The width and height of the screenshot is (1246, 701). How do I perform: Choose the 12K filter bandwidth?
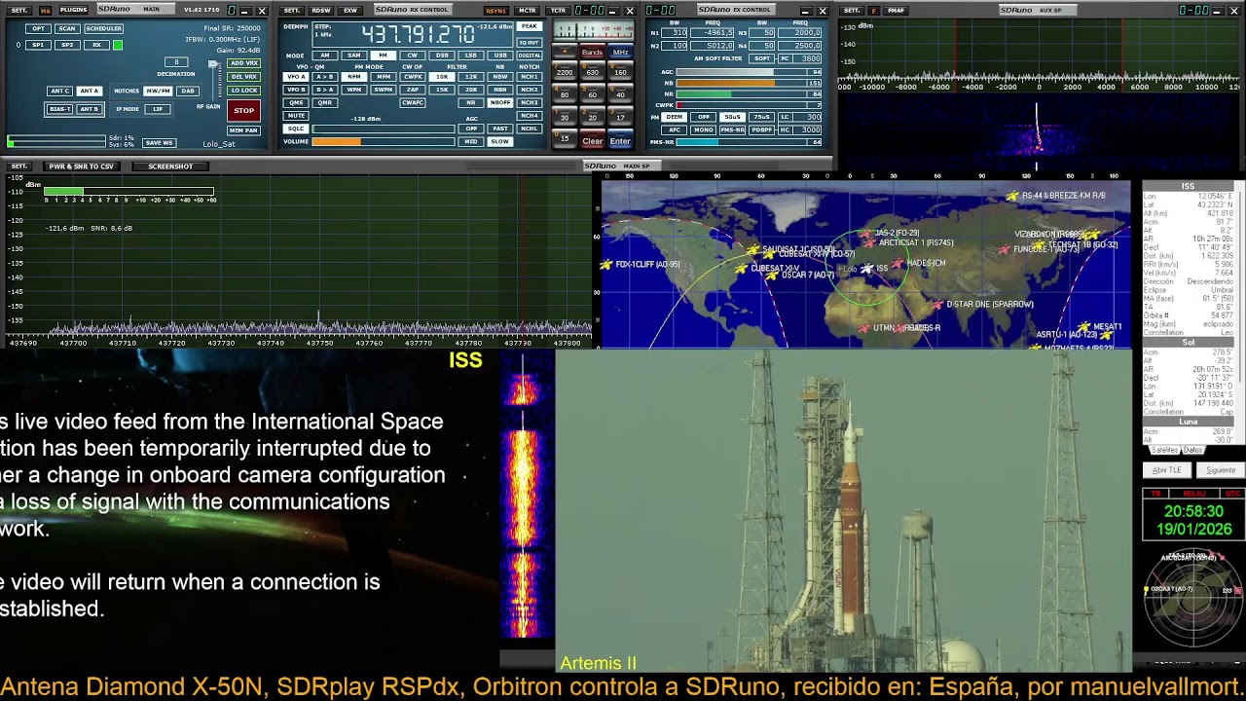pyautogui.click(x=471, y=77)
